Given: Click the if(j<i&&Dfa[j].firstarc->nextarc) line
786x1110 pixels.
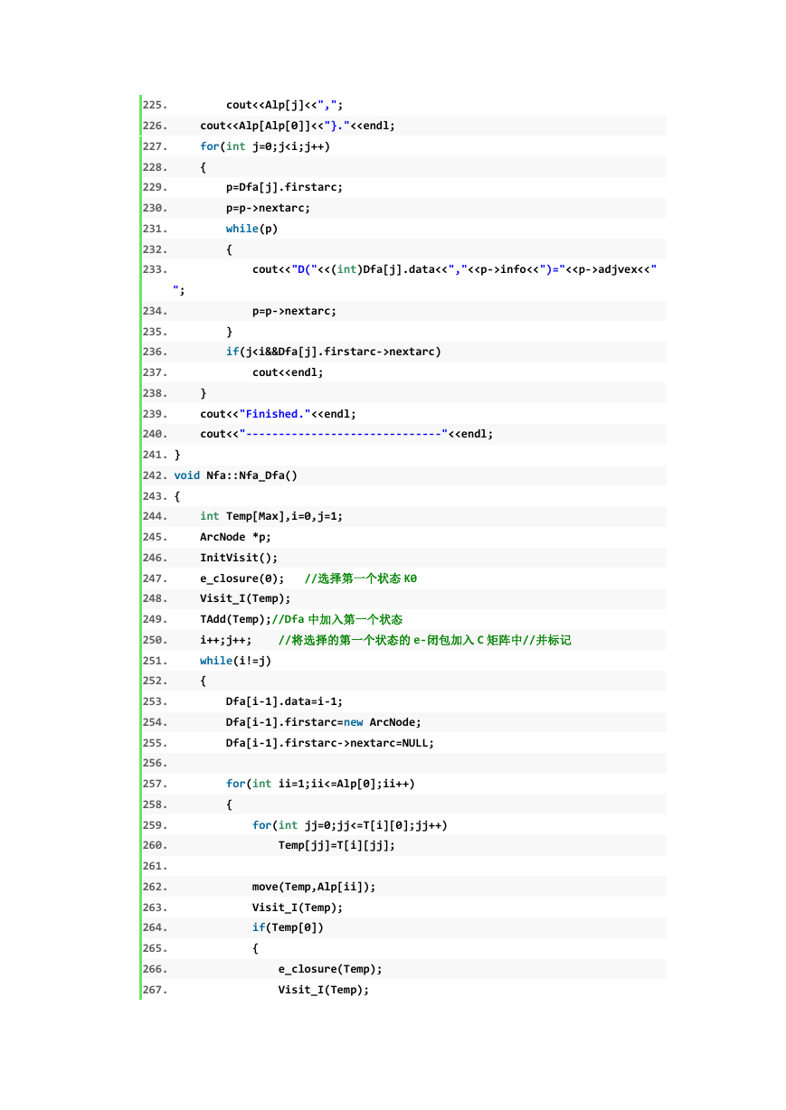Looking at the screenshot, I should tap(334, 352).
